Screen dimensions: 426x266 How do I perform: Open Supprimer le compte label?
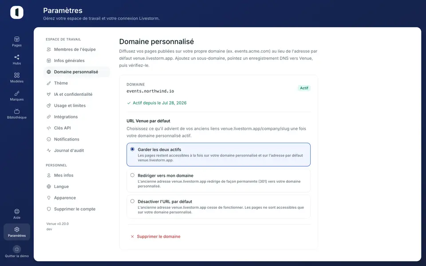pos(75,209)
